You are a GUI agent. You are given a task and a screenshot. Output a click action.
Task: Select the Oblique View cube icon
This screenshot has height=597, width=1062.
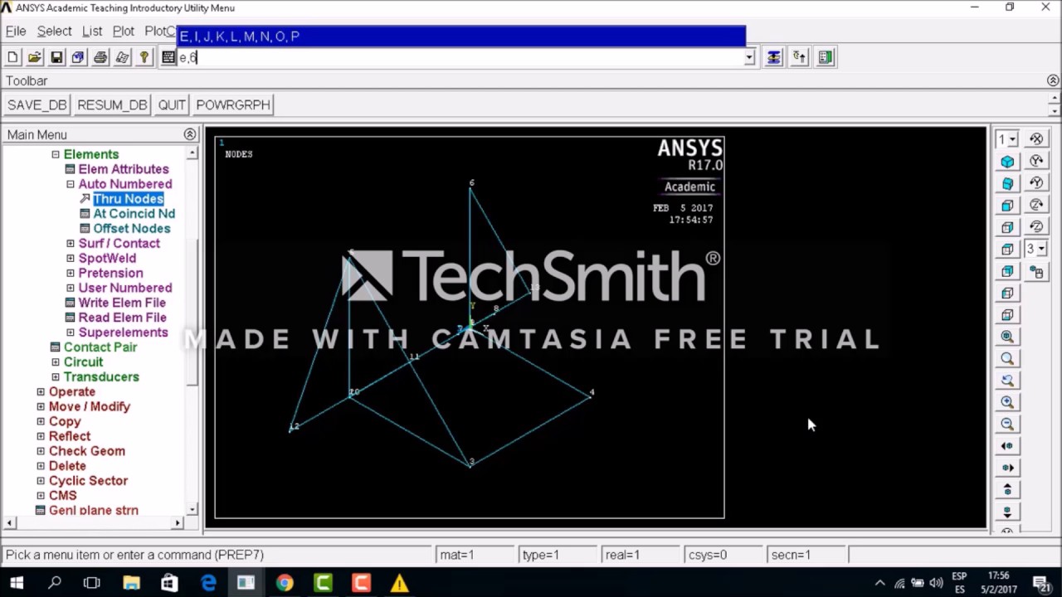pos(1007,183)
